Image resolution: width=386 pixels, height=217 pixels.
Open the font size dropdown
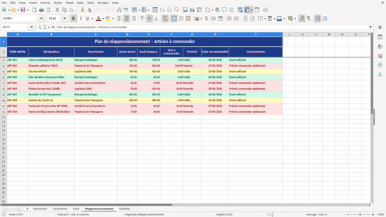[64, 19]
